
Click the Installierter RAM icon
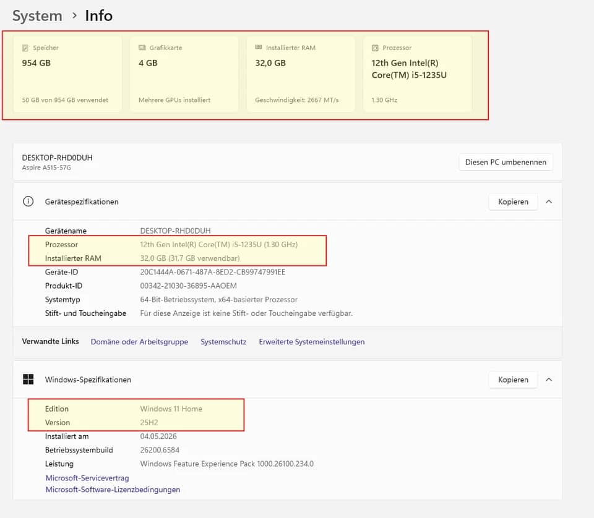[259, 48]
